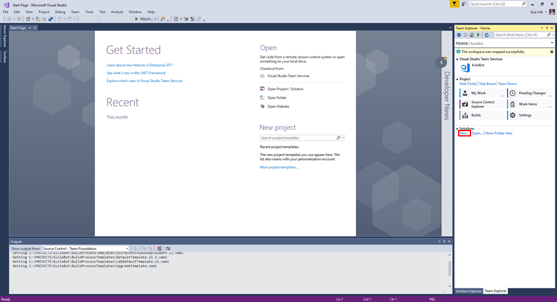Click the Open File toolbar icon

click(38, 19)
